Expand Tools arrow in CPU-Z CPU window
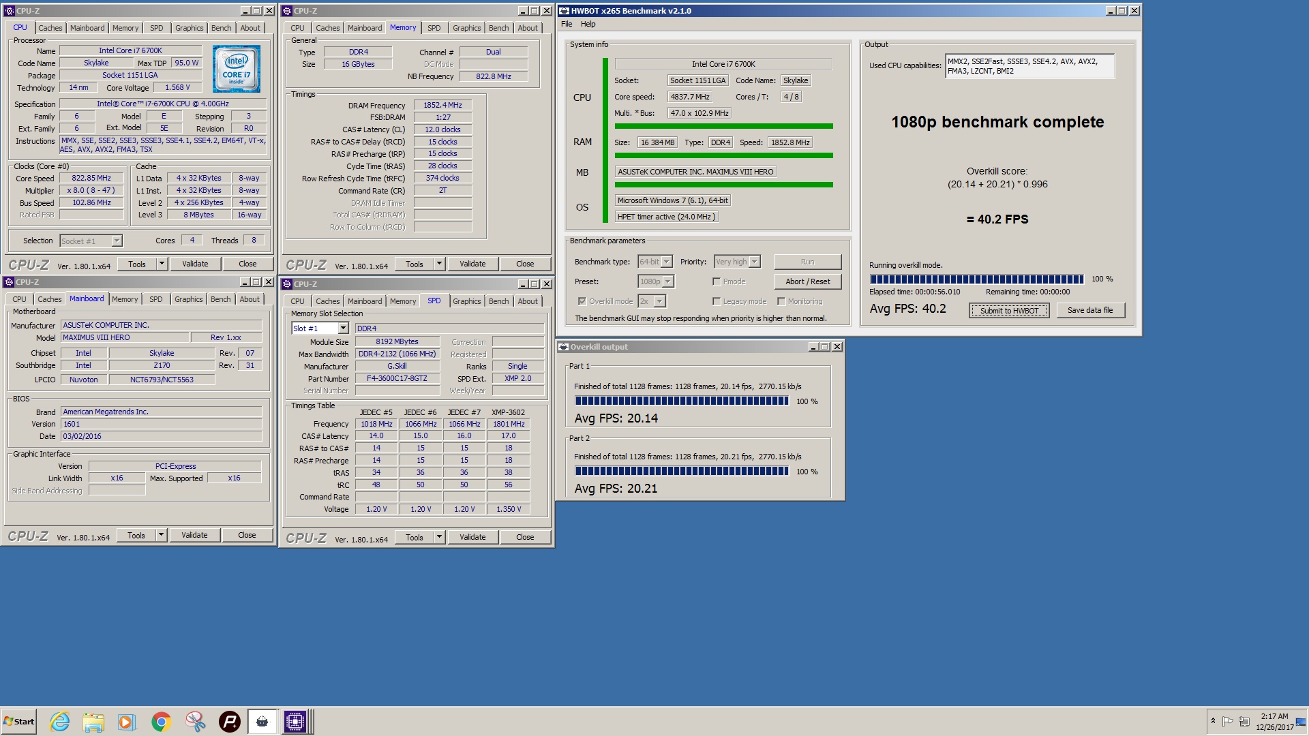 162,264
